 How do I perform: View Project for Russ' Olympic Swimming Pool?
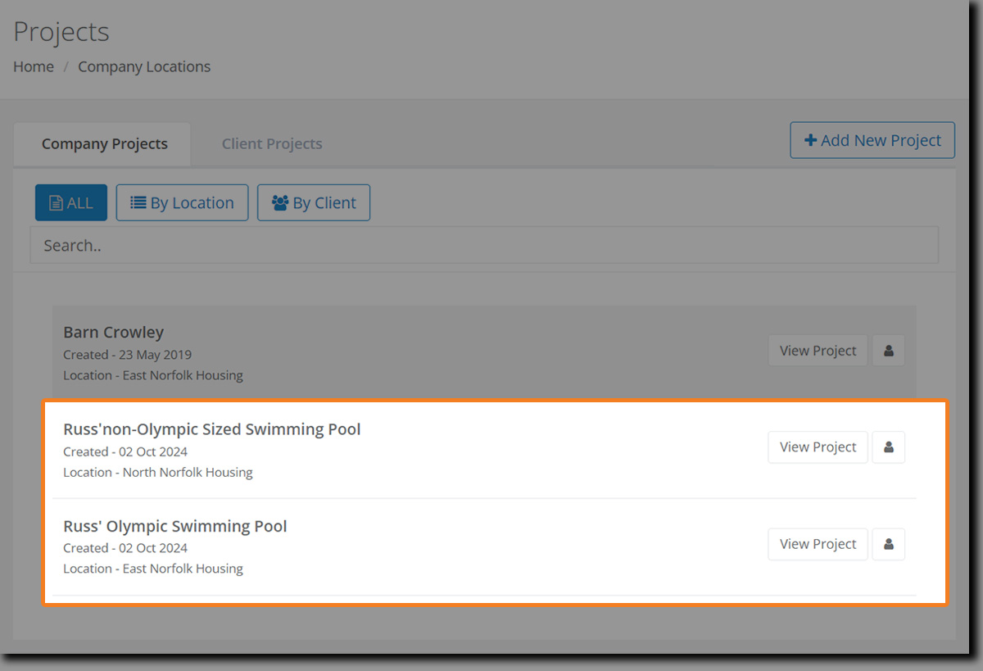(818, 544)
